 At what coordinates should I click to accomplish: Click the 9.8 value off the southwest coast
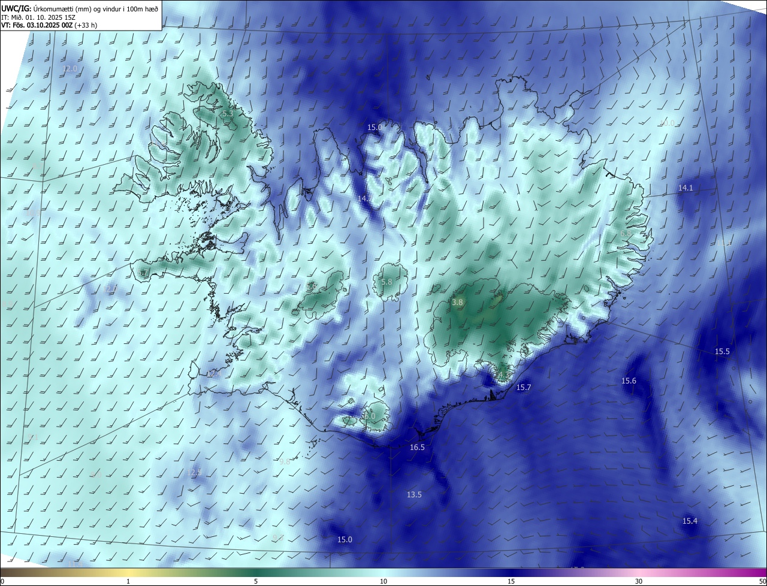tap(285, 461)
